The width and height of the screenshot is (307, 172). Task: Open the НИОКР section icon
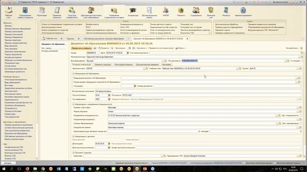click(165, 11)
